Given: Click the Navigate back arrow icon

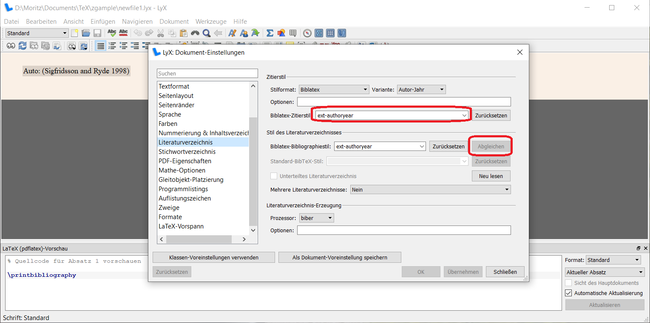Looking at the screenshot, I should coord(218,33).
